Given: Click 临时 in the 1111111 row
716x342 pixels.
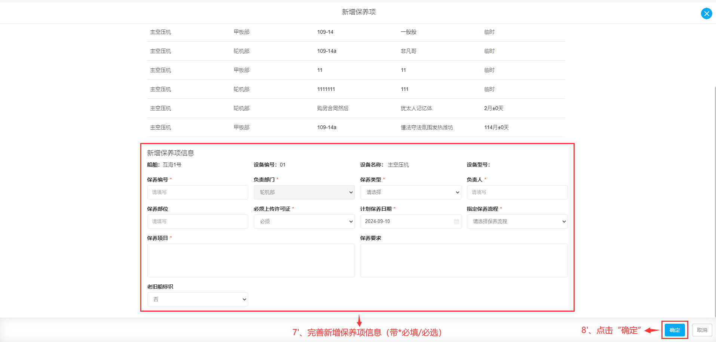Looking at the screenshot, I should (489, 89).
